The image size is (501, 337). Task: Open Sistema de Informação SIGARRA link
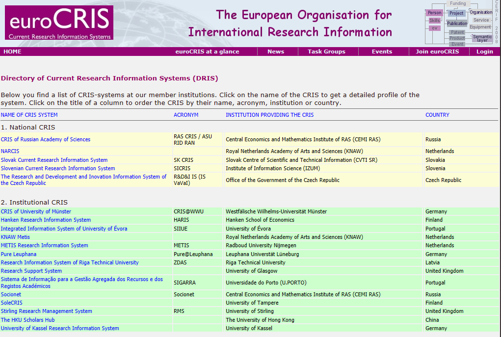(x=81, y=283)
